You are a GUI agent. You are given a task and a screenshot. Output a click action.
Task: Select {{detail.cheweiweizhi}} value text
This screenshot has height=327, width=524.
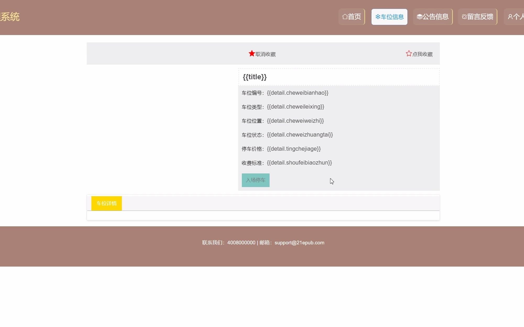tap(295, 121)
